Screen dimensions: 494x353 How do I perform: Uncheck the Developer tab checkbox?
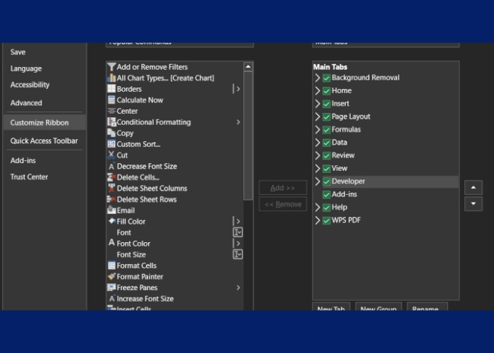click(326, 181)
